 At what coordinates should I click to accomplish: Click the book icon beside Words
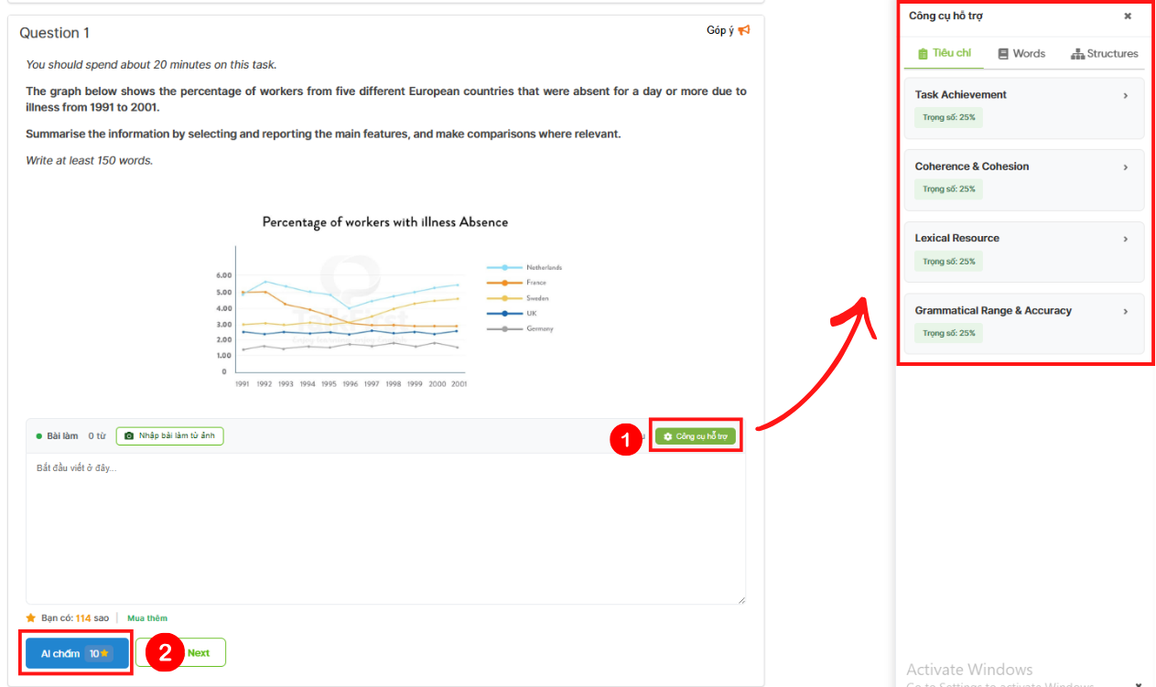1003,54
